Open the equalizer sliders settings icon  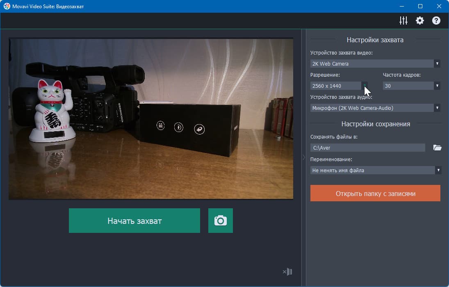[403, 20]
